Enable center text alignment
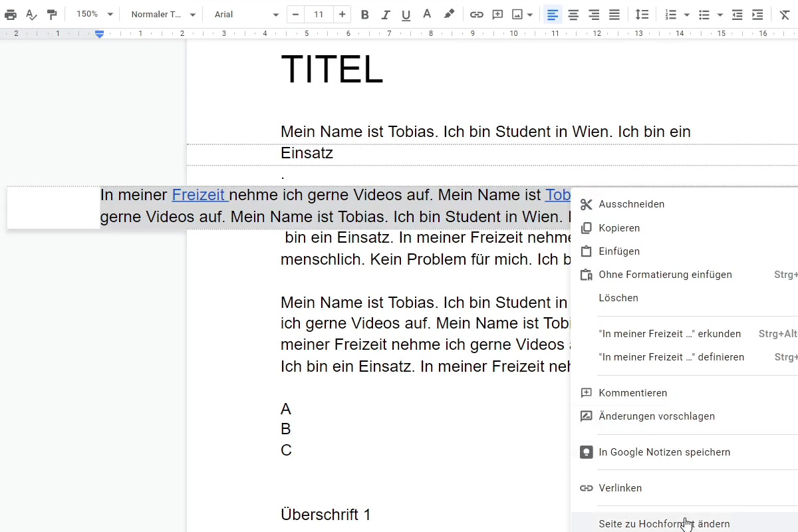Image resolution: width=798 pixels, height=532 pixels. pos(573,14)
